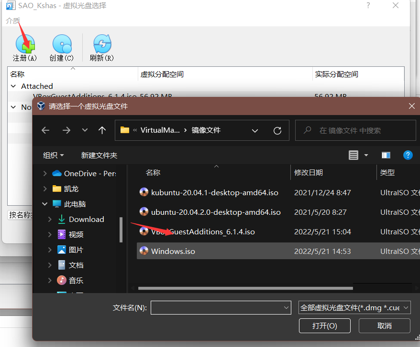The image size is (420, 347).
Task: Open the view options dropdown arrow
Action: click(x=365, y=155)
